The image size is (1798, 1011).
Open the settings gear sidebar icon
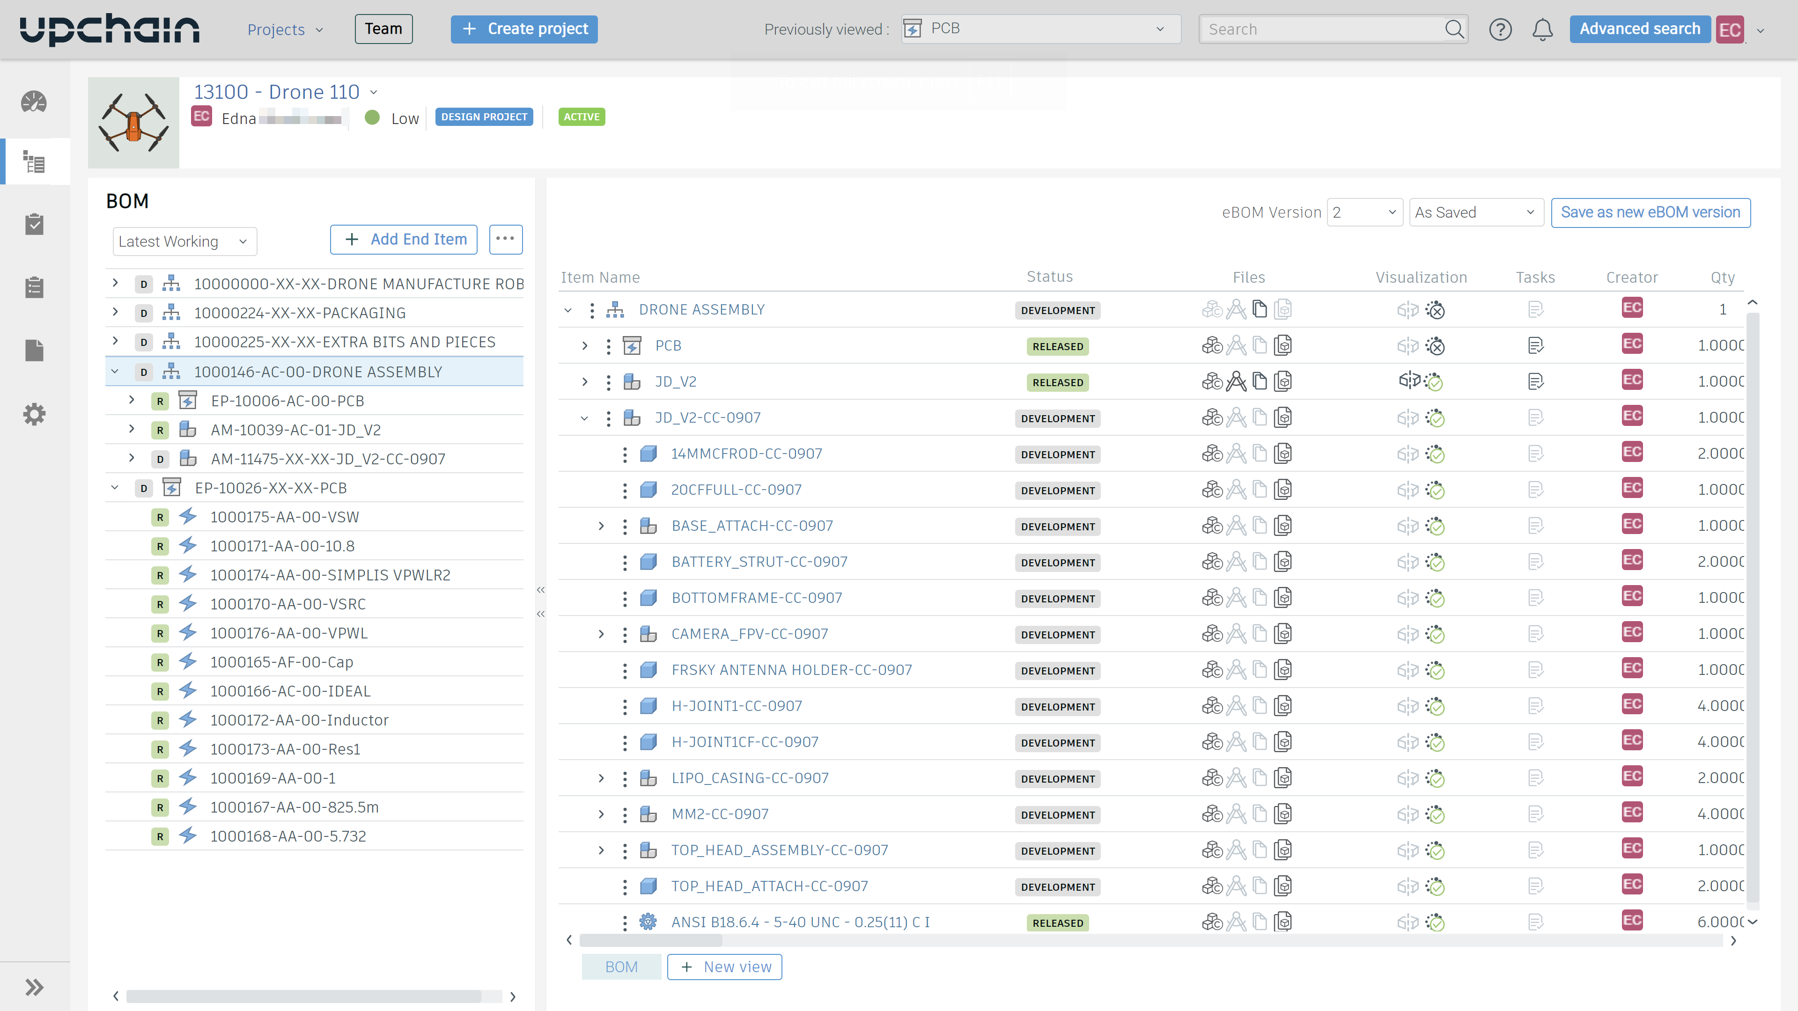click(34, 414)
